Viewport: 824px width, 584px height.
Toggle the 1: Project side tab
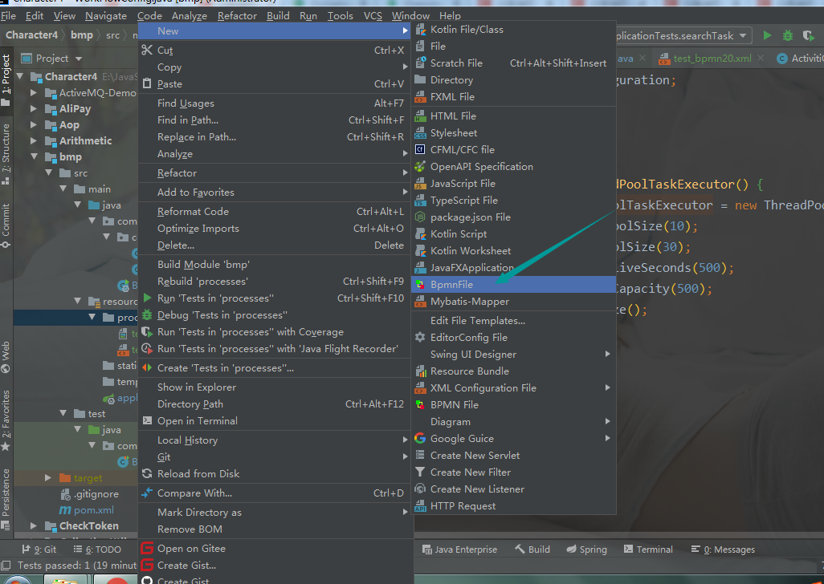pos(6,79)
